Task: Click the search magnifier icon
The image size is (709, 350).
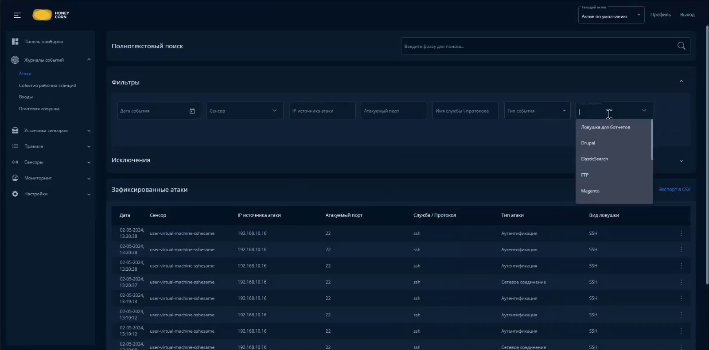Action: 682,46
